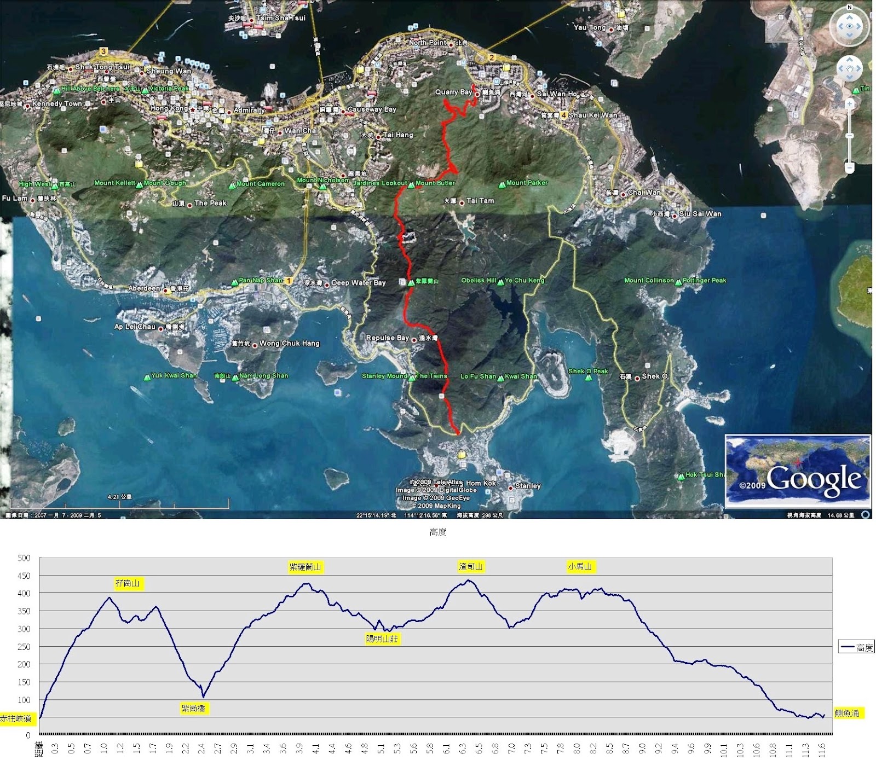
Task: Click the Mount Cameron peak icon
Action: click(x=232, y=185)
